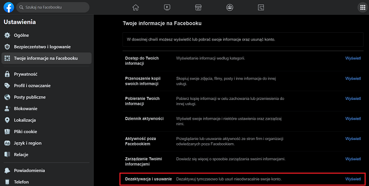Image resolution: width=369 pixels, height=186 pixels.
Task: Open the Groups icon
Action: pos(230,7)
